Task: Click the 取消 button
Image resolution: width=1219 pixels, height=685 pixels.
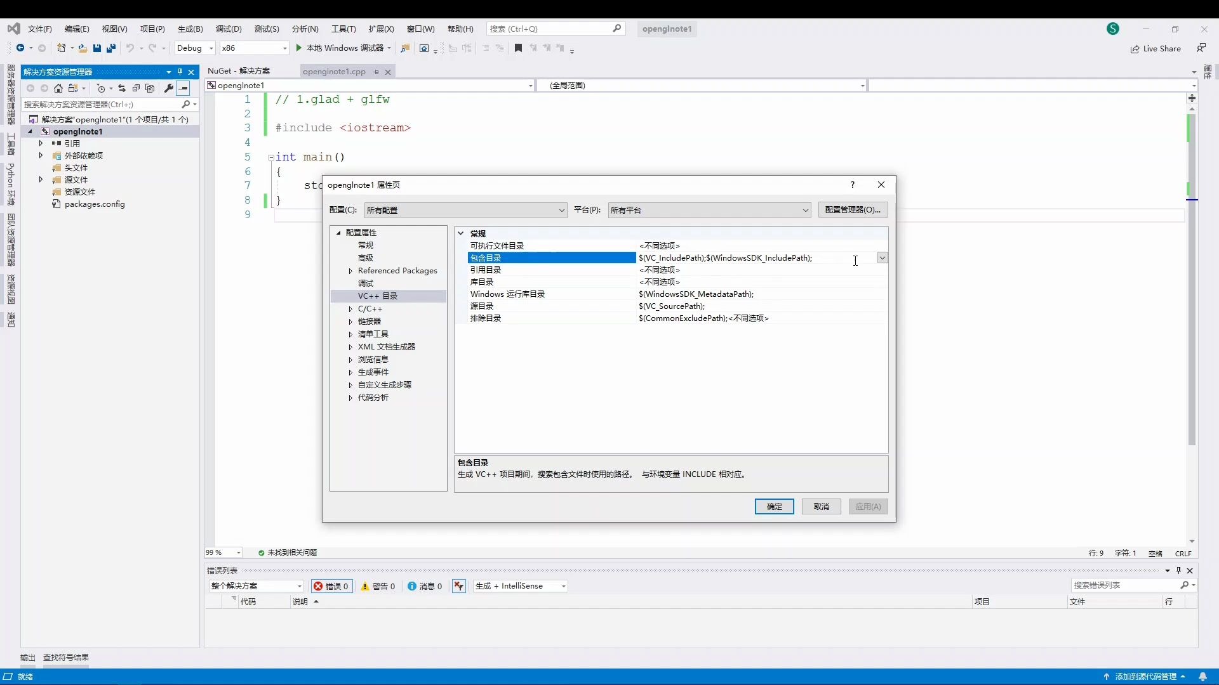Action: pos(822,506)
